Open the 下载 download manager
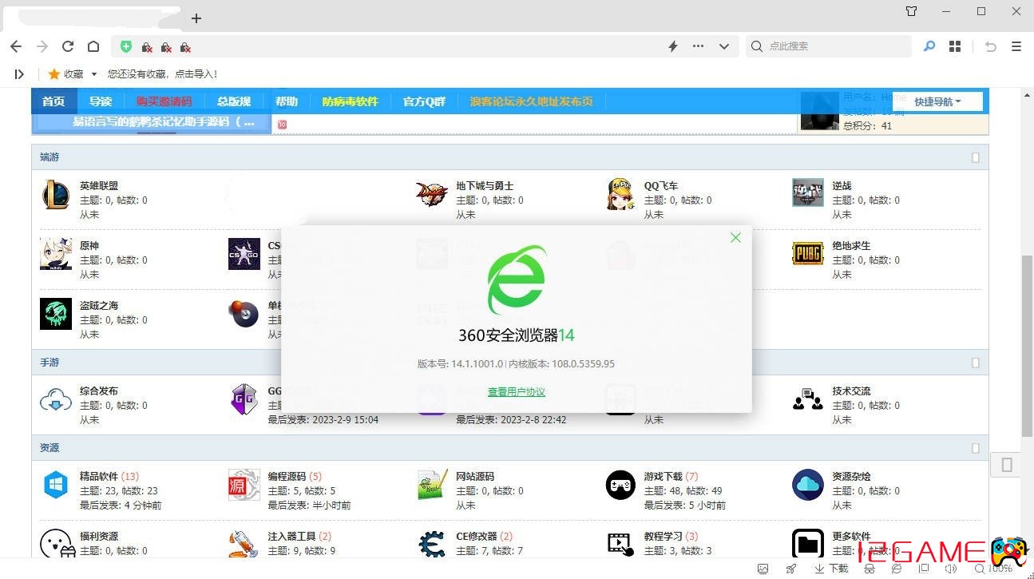The width and height of the screenshot is (1034, 579). [831, 569]
